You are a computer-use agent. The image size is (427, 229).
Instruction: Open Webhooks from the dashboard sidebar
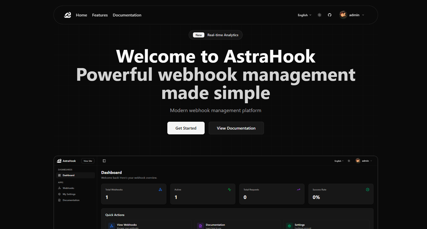click(68, 188)
